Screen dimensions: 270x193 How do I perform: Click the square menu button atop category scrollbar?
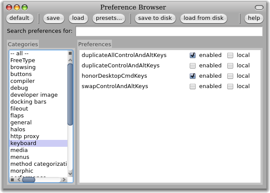pos(70,54)
